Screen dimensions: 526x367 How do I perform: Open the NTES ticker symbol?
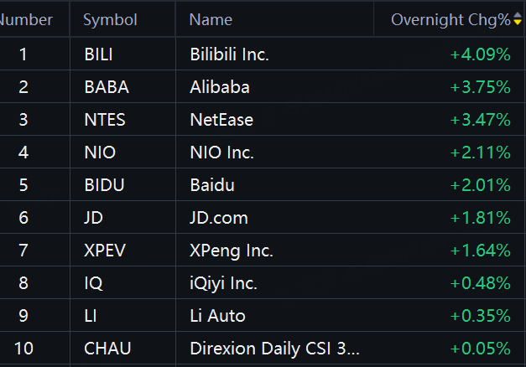click(x=105, y=120)
